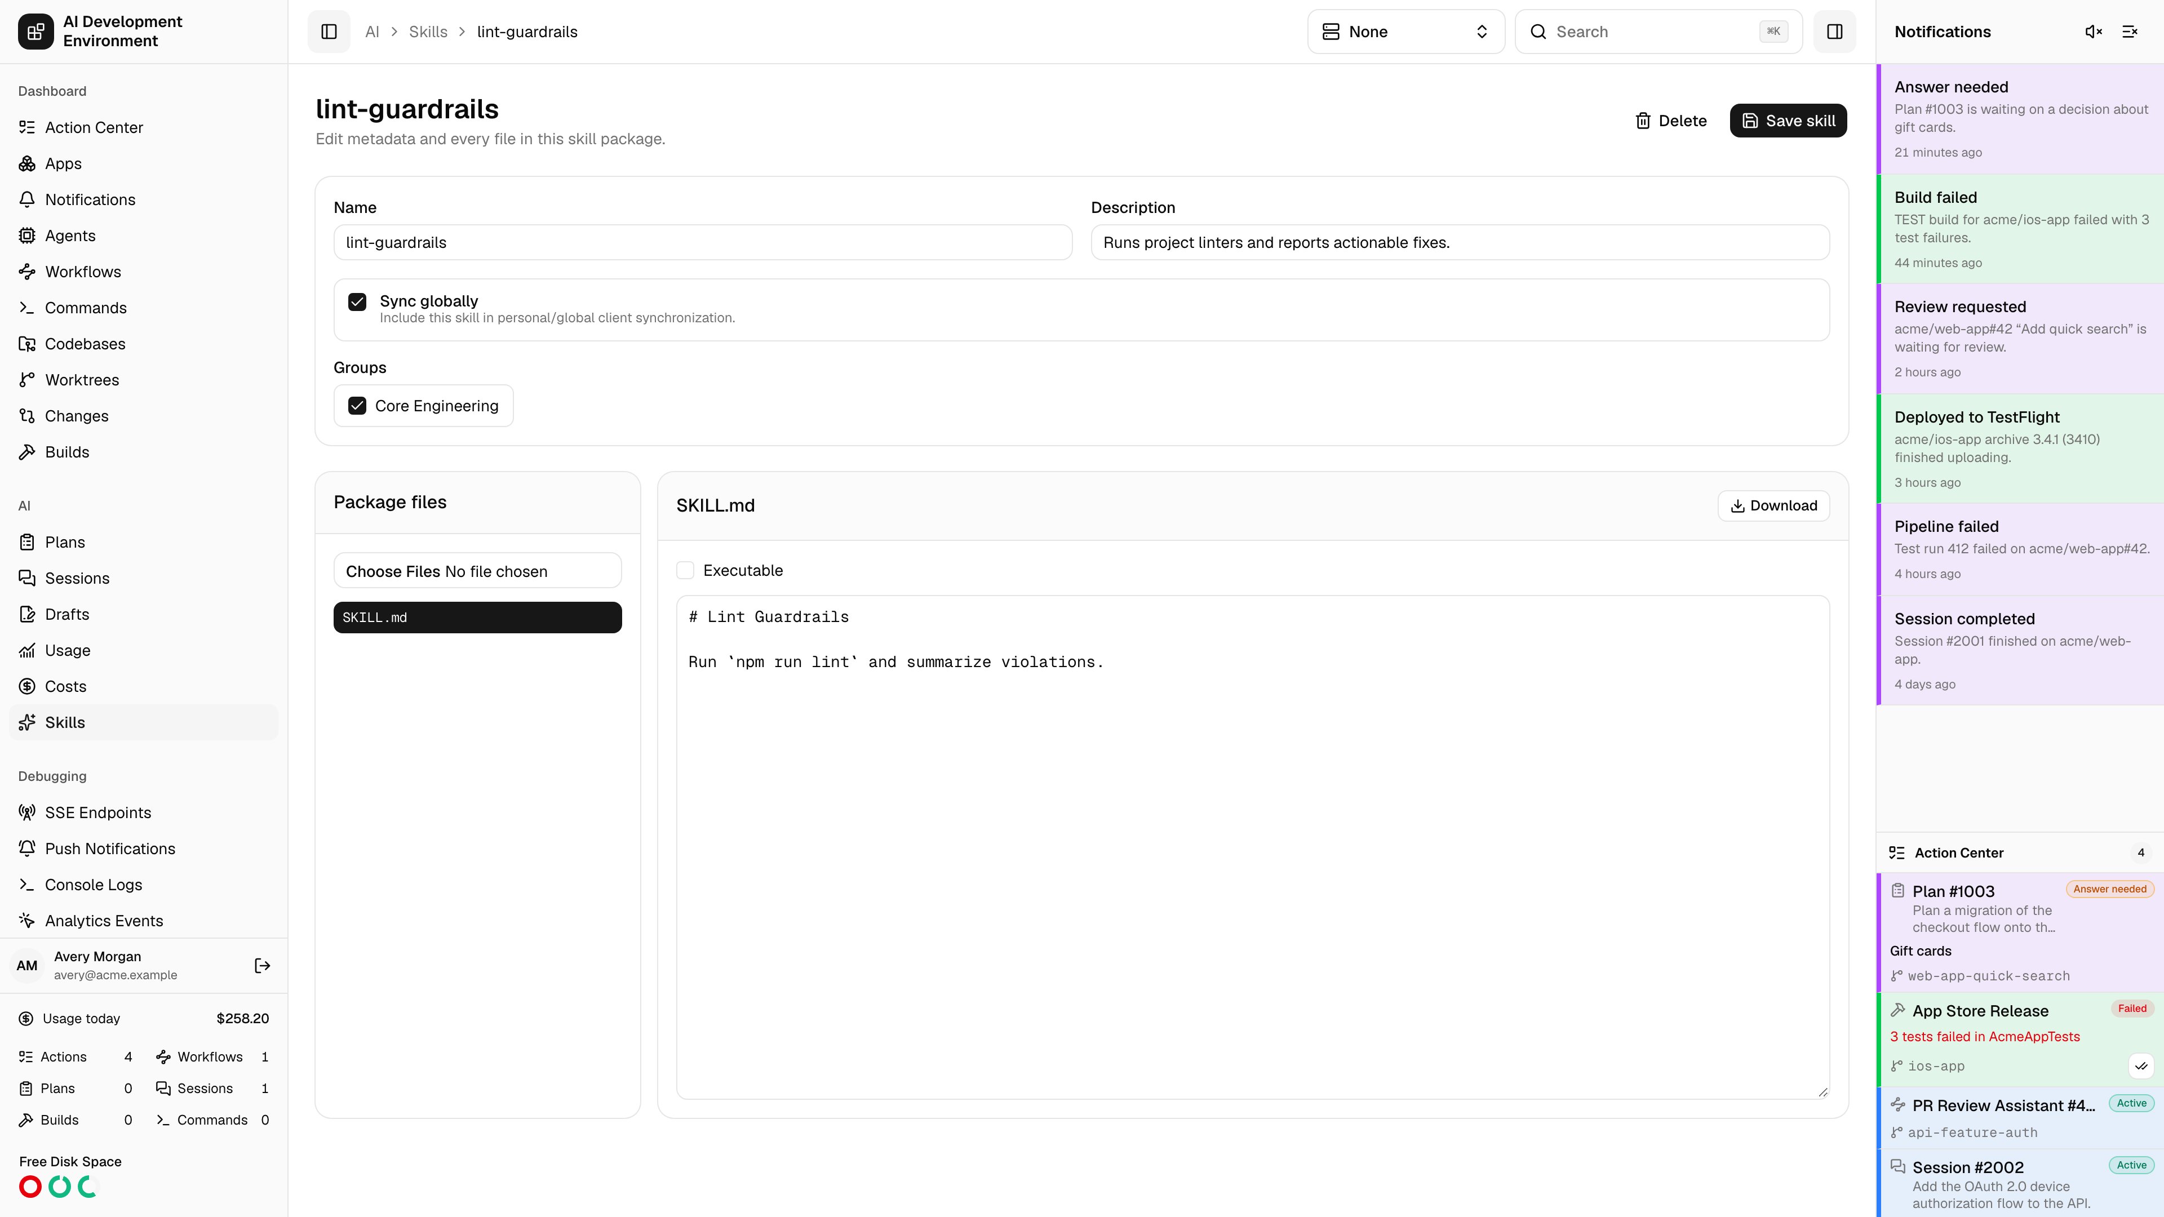Delete the lint-guardrails skill

tap(1671, 121)
